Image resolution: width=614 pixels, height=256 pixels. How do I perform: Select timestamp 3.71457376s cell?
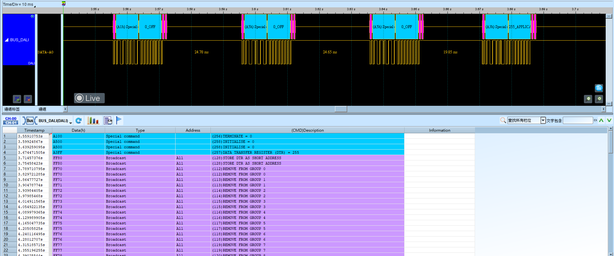[x=34, y=158]
